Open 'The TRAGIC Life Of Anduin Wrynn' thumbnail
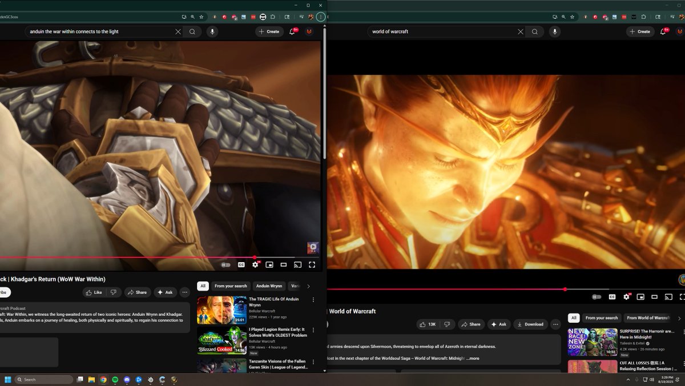Image resolution: width=685 pixels, height=386 pixels. pyautogui.click(x=222, y=310)
